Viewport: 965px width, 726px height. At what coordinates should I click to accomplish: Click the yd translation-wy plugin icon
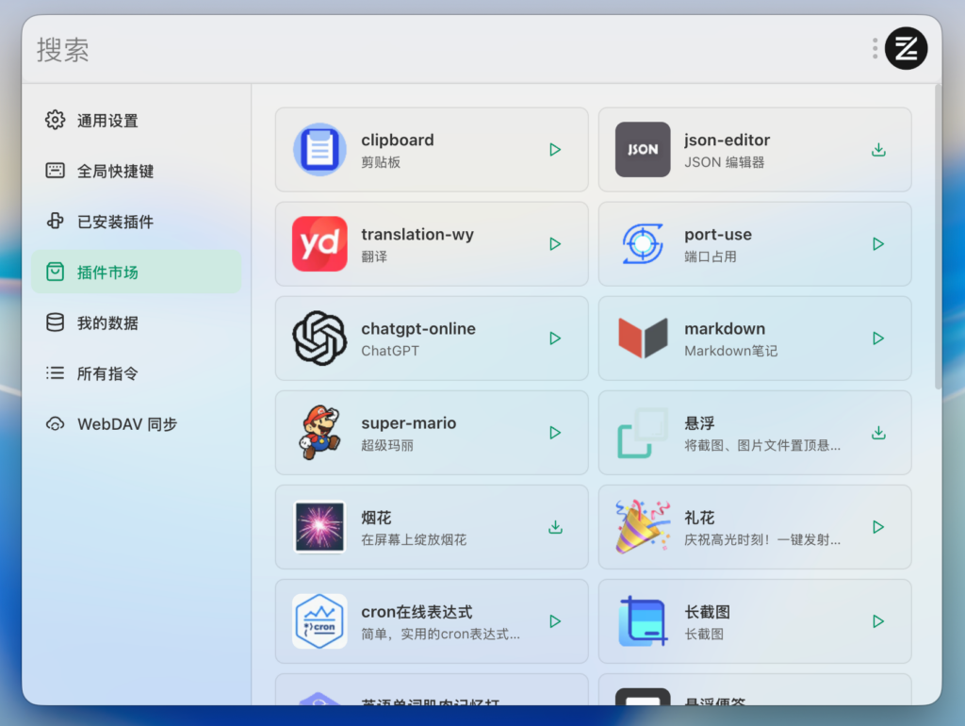(x=319, y=244)
